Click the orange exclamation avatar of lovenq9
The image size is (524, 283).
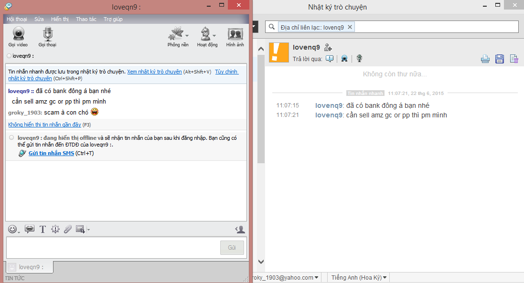(x=278, y=52)
